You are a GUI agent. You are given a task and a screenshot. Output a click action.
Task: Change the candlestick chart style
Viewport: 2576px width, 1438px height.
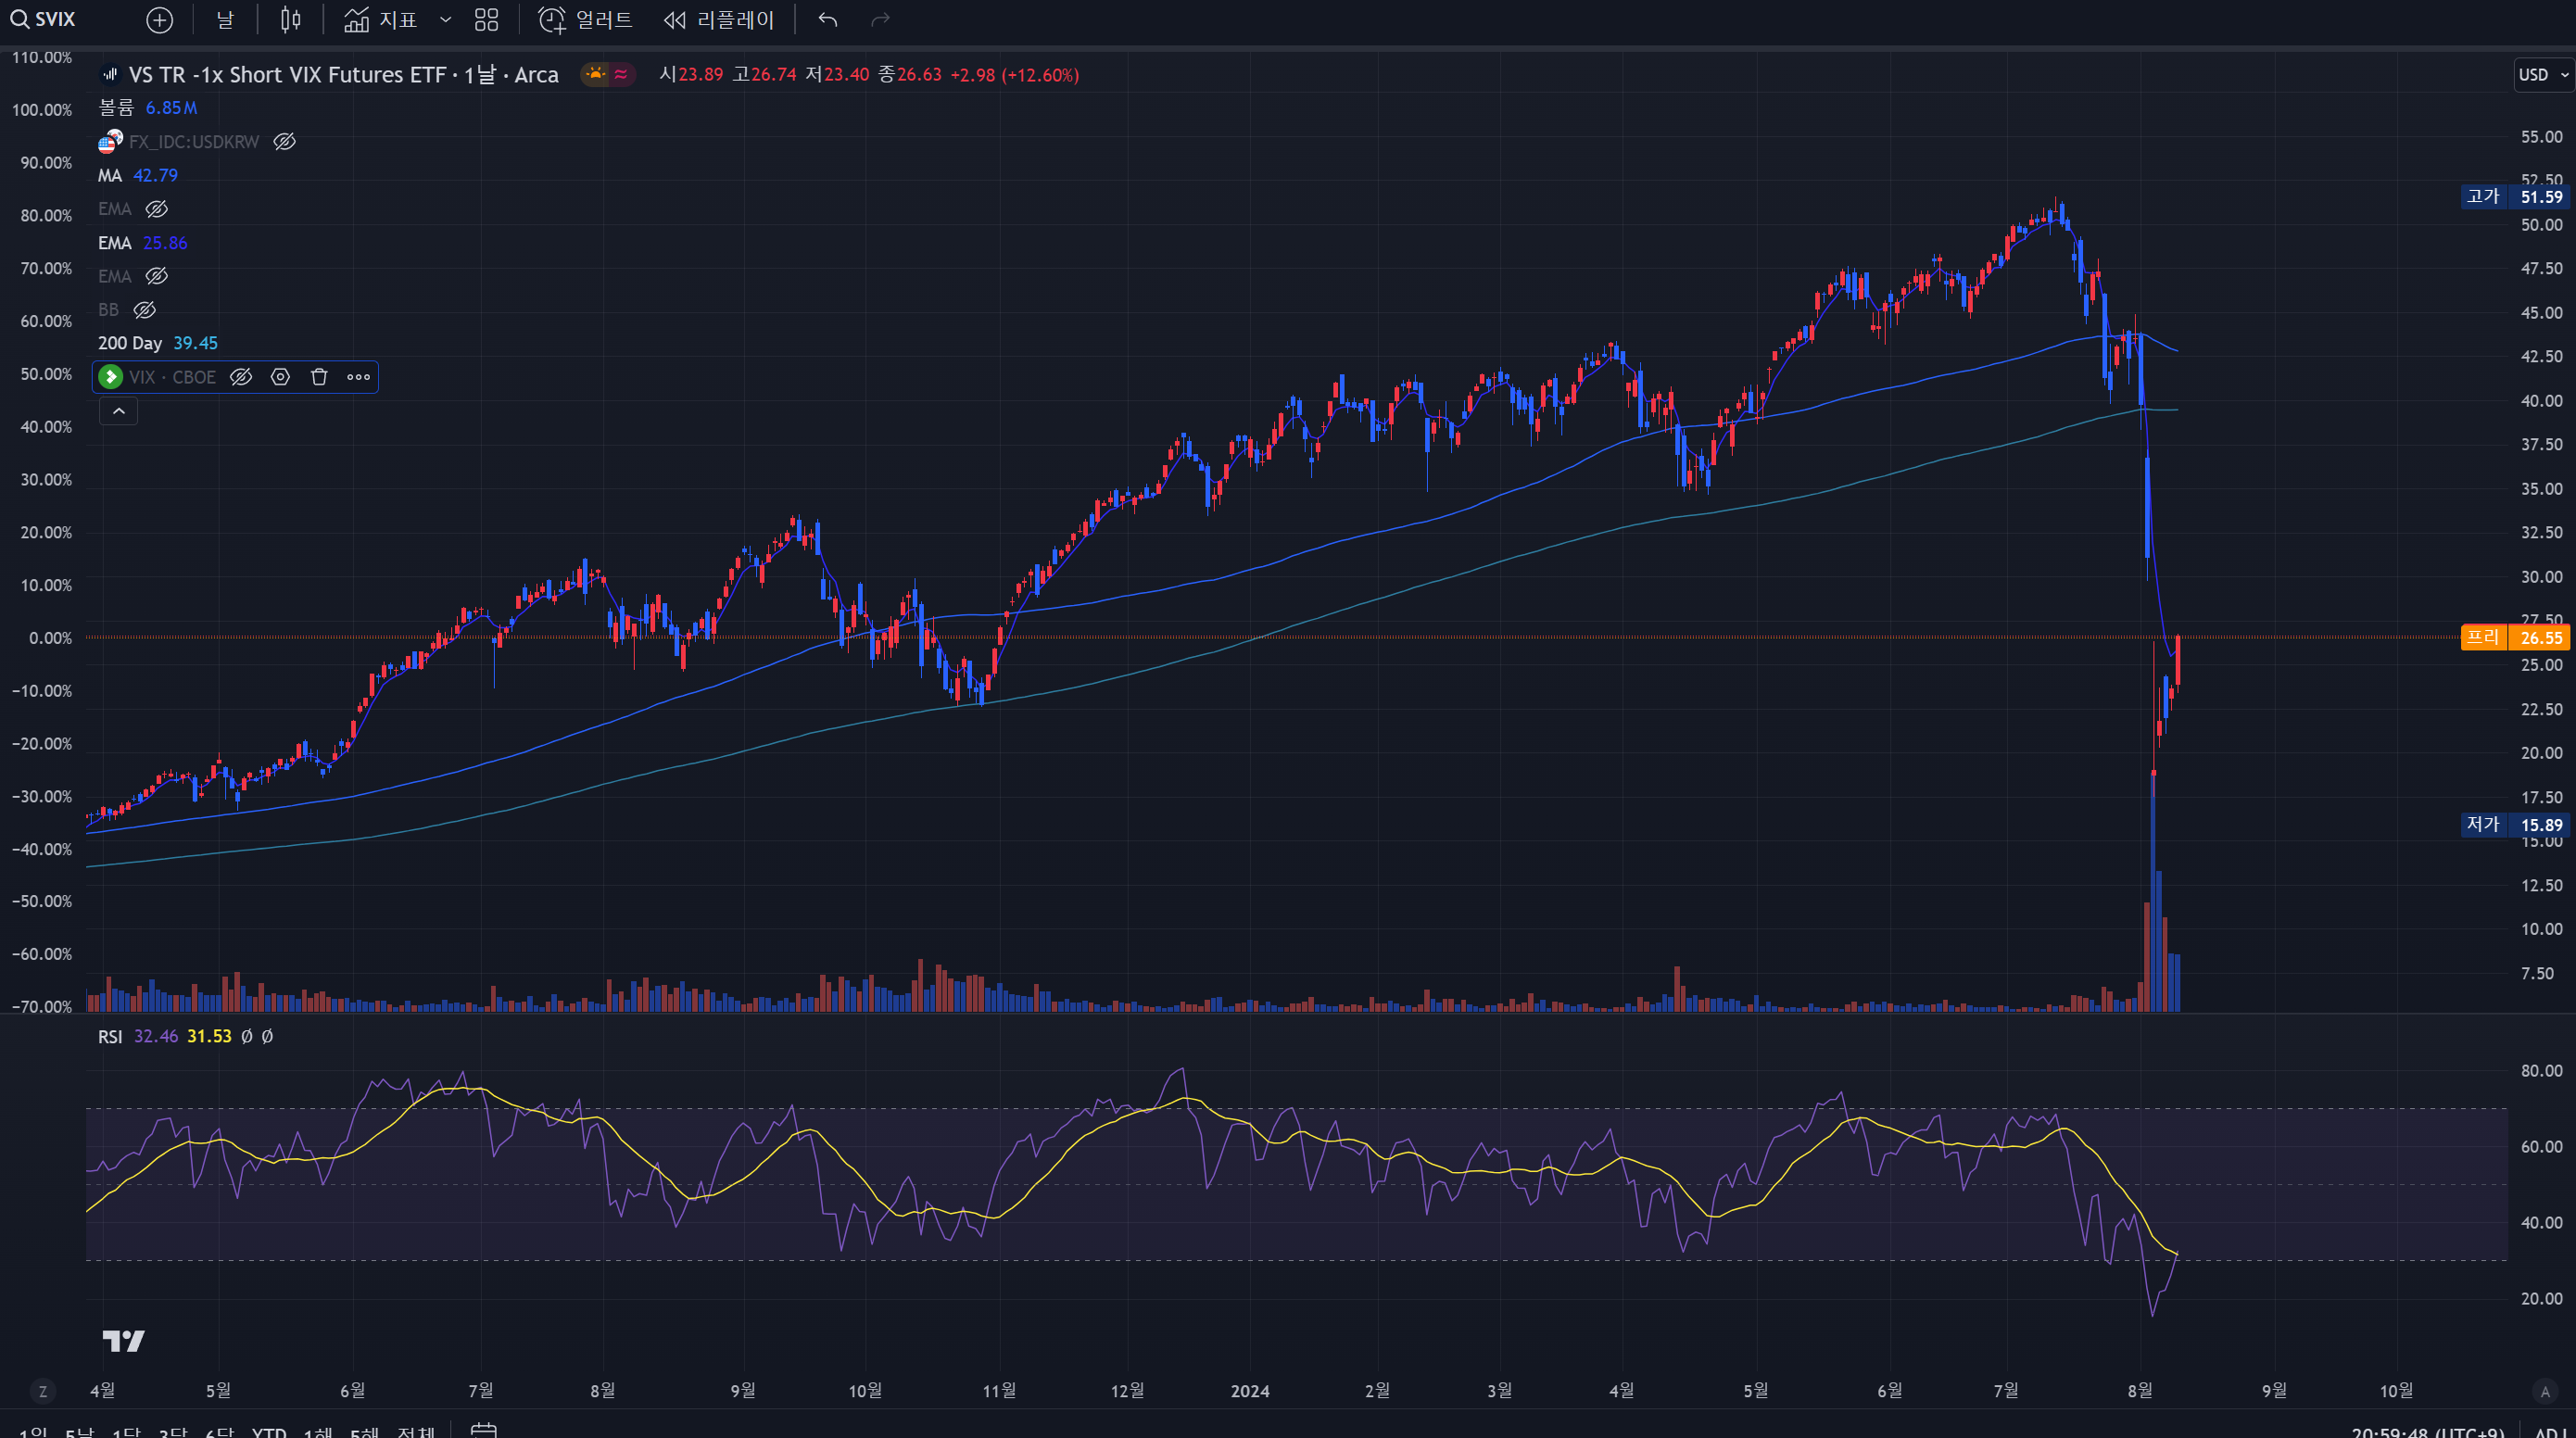tap(290, 20)
